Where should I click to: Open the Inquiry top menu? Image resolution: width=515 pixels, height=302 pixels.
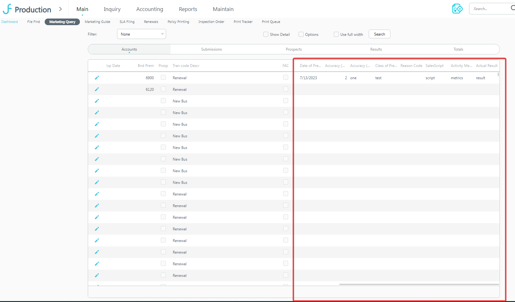pyautogui.click(x=112, y=9)
